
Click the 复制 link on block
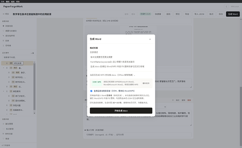(183, 100)
